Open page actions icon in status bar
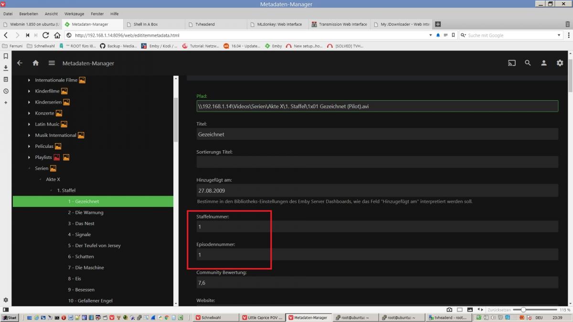Image resolution: width=573 pixels, height=322 pixels. [x=481, y=310]
